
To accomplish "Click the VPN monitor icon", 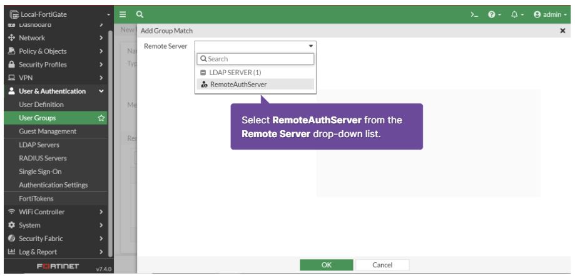I will [x=11, y=78].
